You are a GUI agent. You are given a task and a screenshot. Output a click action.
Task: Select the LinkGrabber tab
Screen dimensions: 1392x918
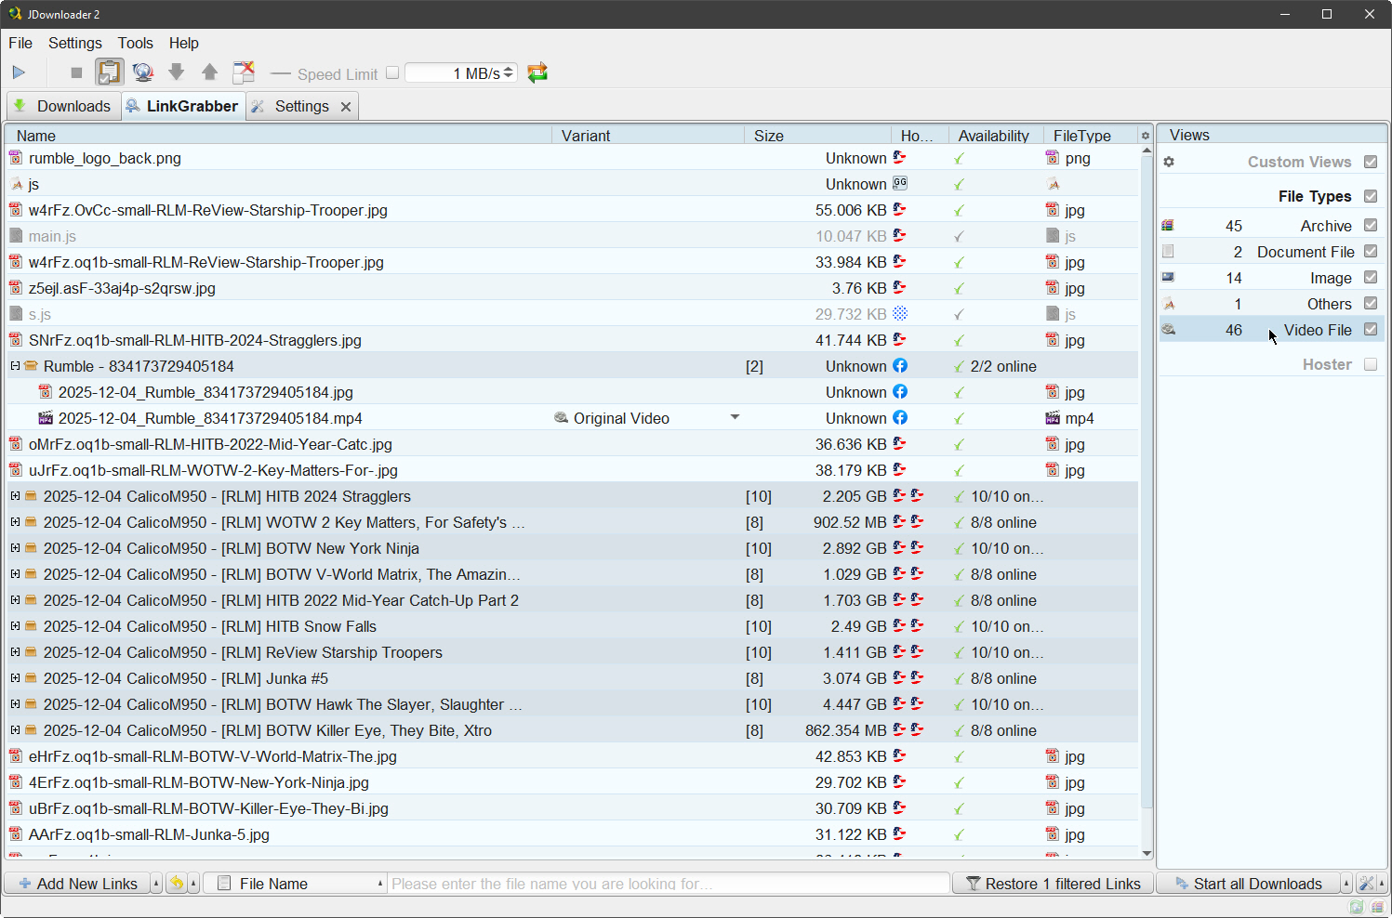coord(182,106)
